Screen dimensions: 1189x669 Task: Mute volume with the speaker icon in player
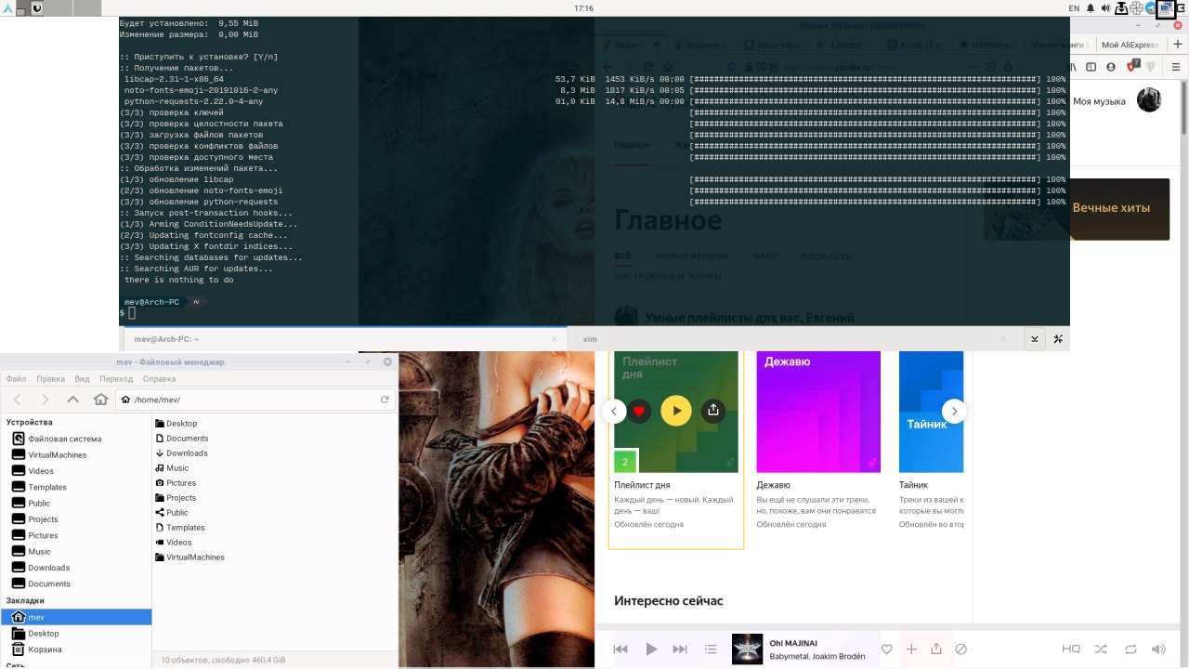click(1158, 649)
